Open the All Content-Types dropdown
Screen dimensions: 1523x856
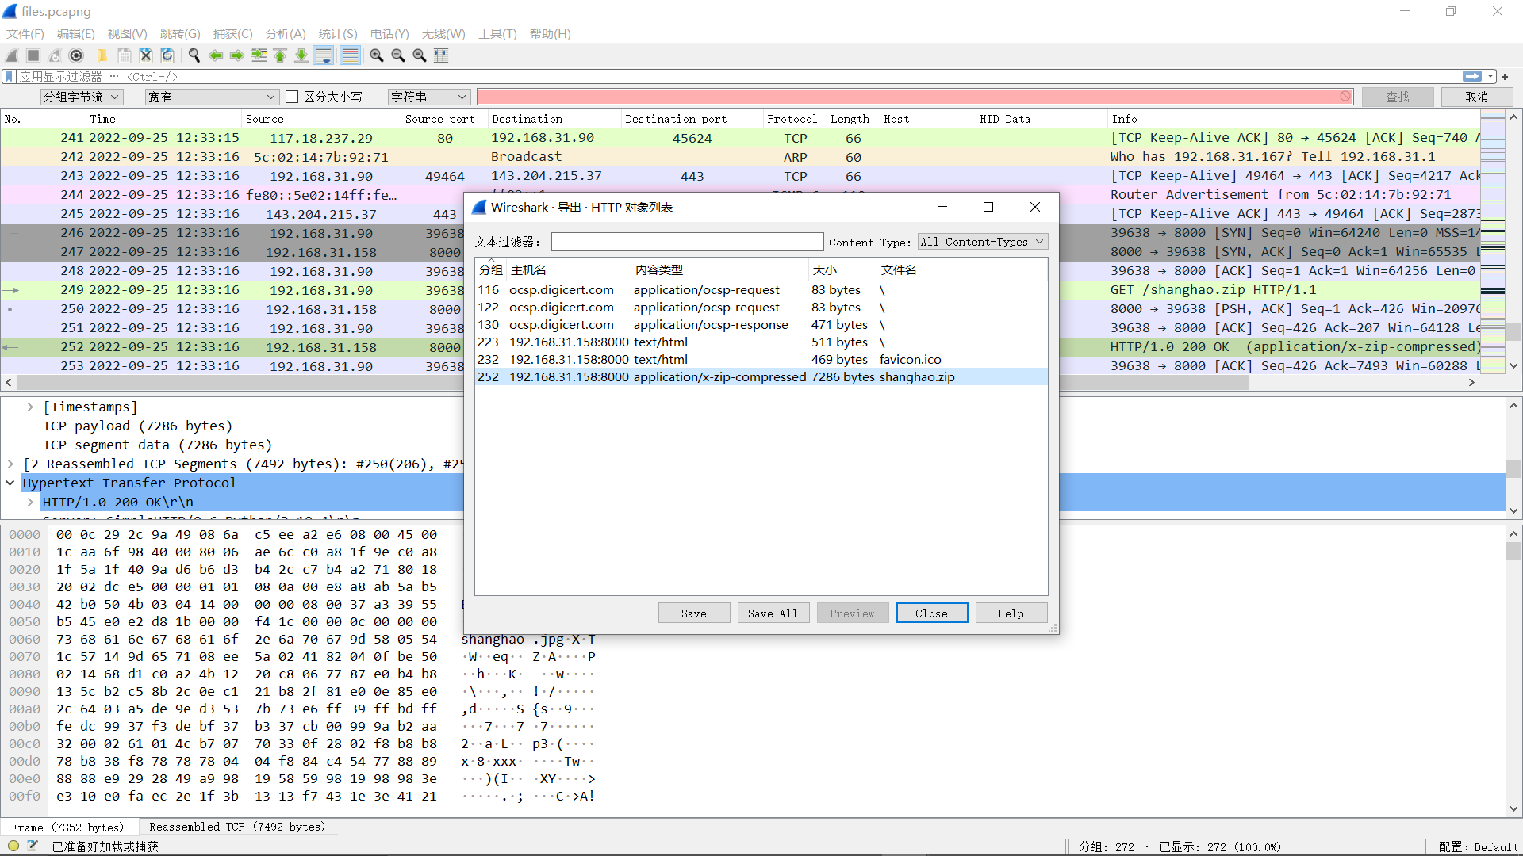[x=982, y=242]
